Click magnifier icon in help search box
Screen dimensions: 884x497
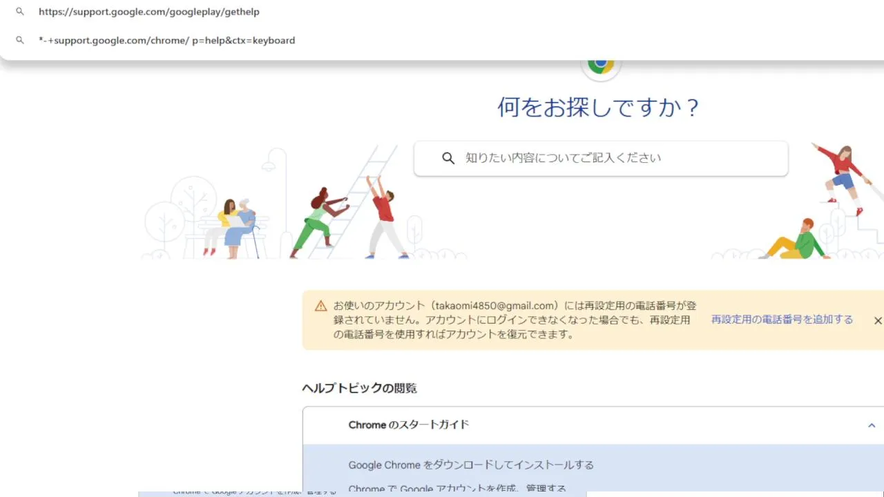[448, 158]
